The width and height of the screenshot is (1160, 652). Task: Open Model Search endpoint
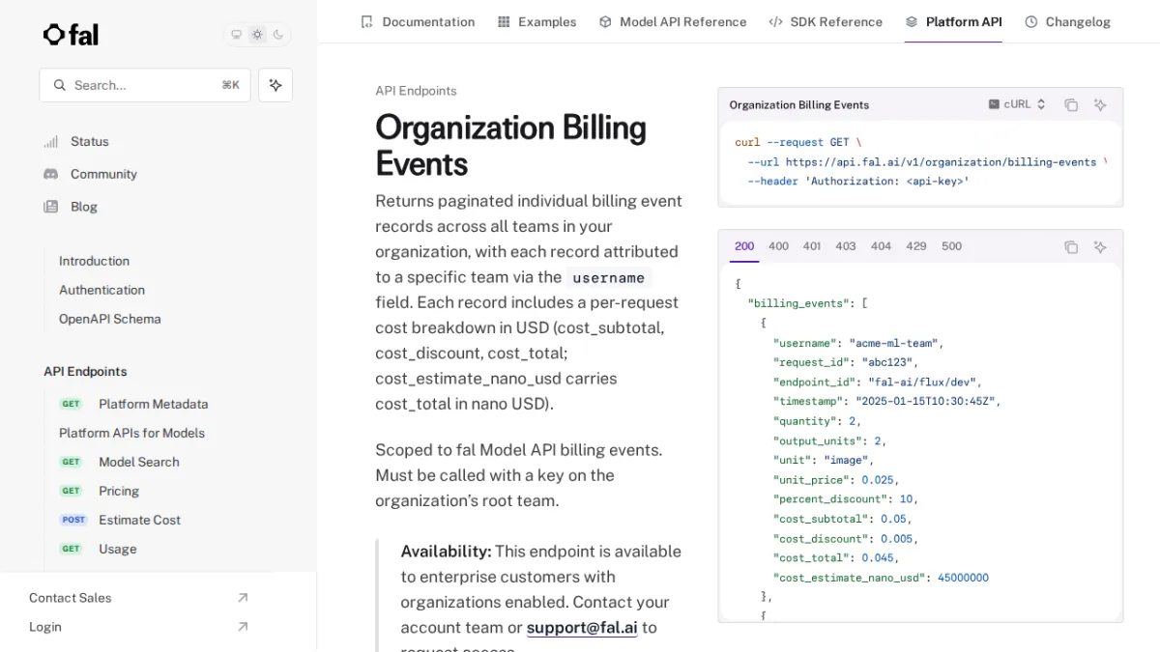pyautogui.click(x=139, y=462)
